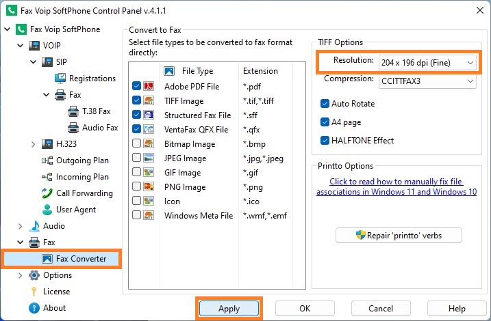Collapse the SIP tree node
The height and width of the screenshot is (321, 491).
pos(33,62)
